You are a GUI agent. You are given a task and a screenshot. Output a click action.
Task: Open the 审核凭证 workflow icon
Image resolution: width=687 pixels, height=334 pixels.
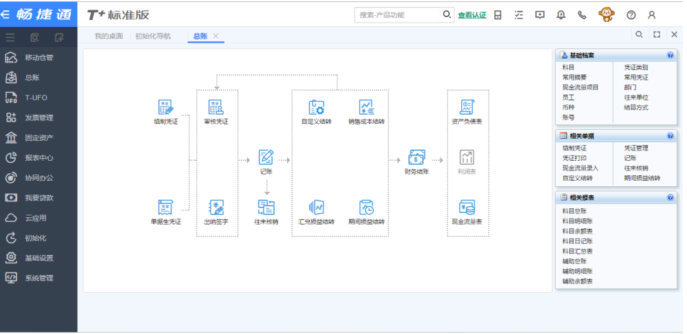click(216, 107)
